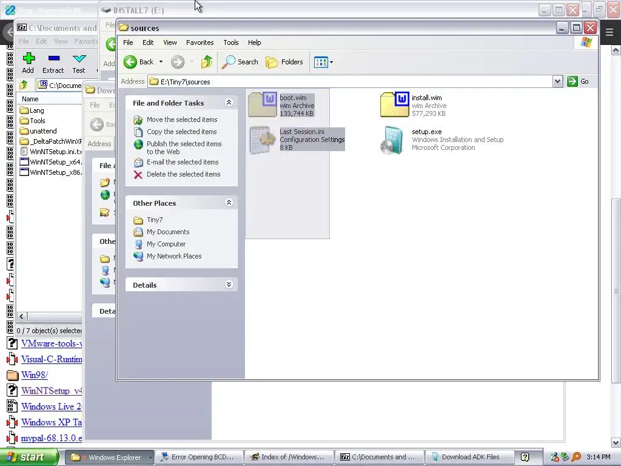Open the Visual-C-Runtime link in browser
This screenshot has height=466, width=621.
(x=52, y=359)
